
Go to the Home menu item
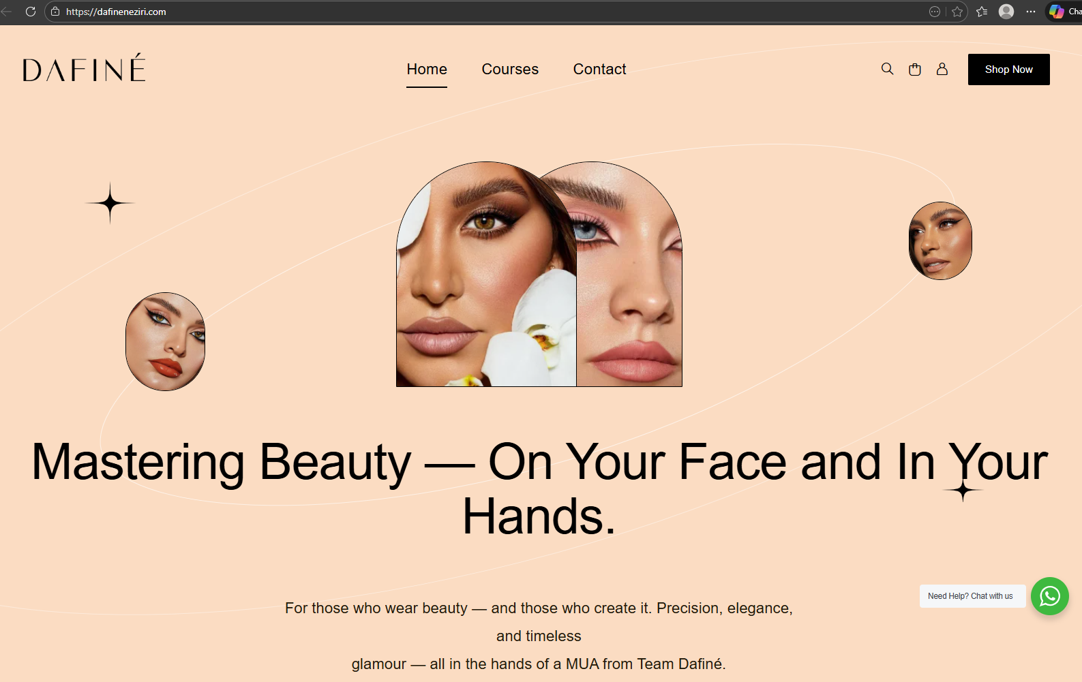click(427, 69)
